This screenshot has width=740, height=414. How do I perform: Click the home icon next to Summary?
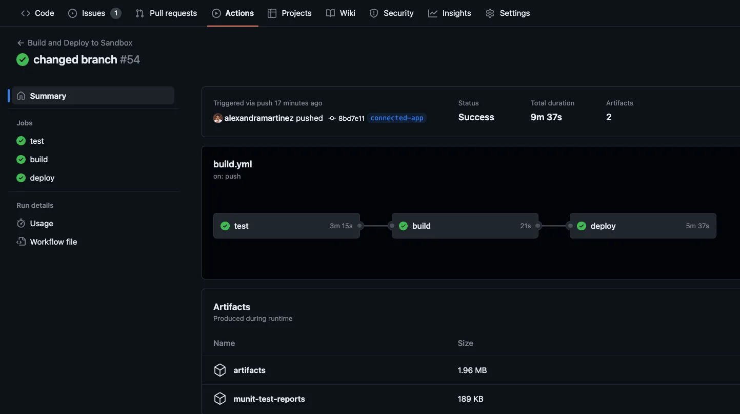click(x=21, y=96)
